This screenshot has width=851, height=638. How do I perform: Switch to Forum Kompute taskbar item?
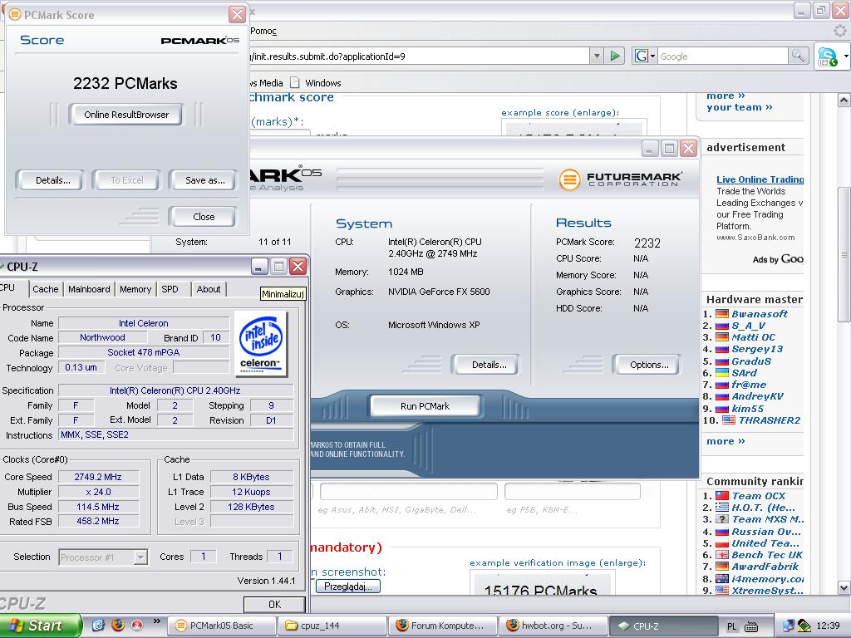pos(442,626)
